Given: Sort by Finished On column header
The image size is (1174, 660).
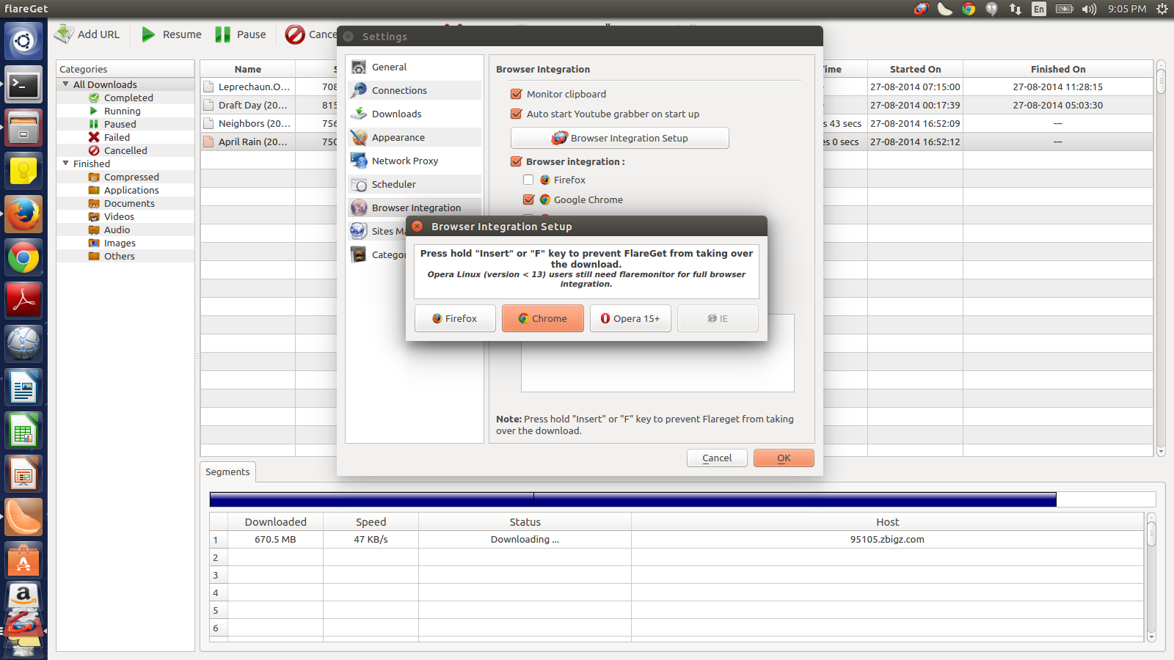Looking at the screenshot, I should pos(1058,69).
